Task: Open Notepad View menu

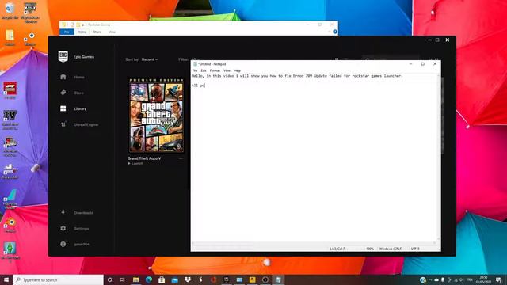Action: tap(227, 70)
